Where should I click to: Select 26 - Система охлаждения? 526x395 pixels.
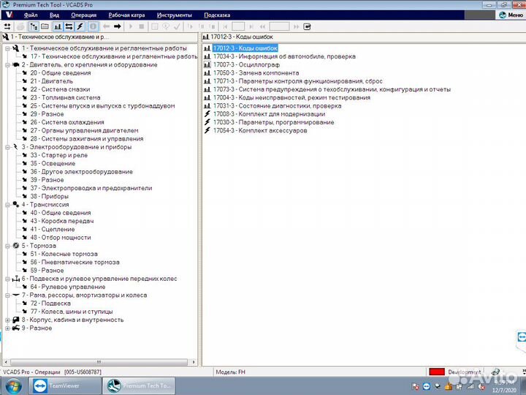coord(67,122)
